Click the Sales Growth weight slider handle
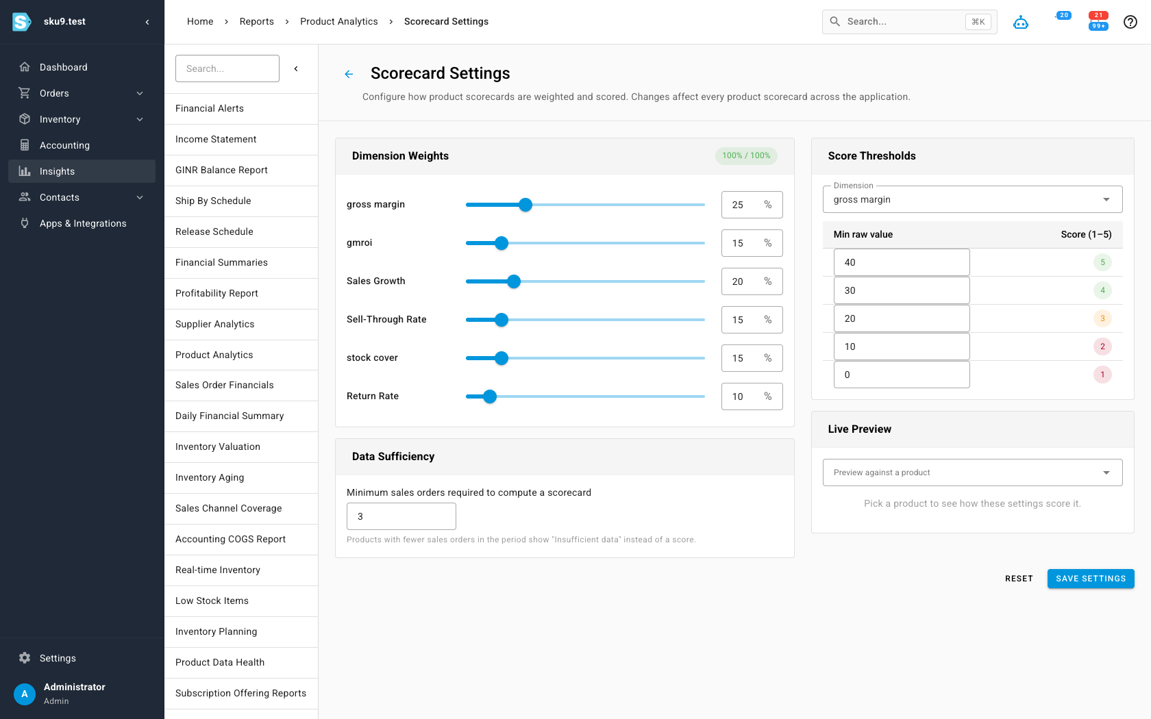The image size is (1151, 719). click(x=514, y=281)
